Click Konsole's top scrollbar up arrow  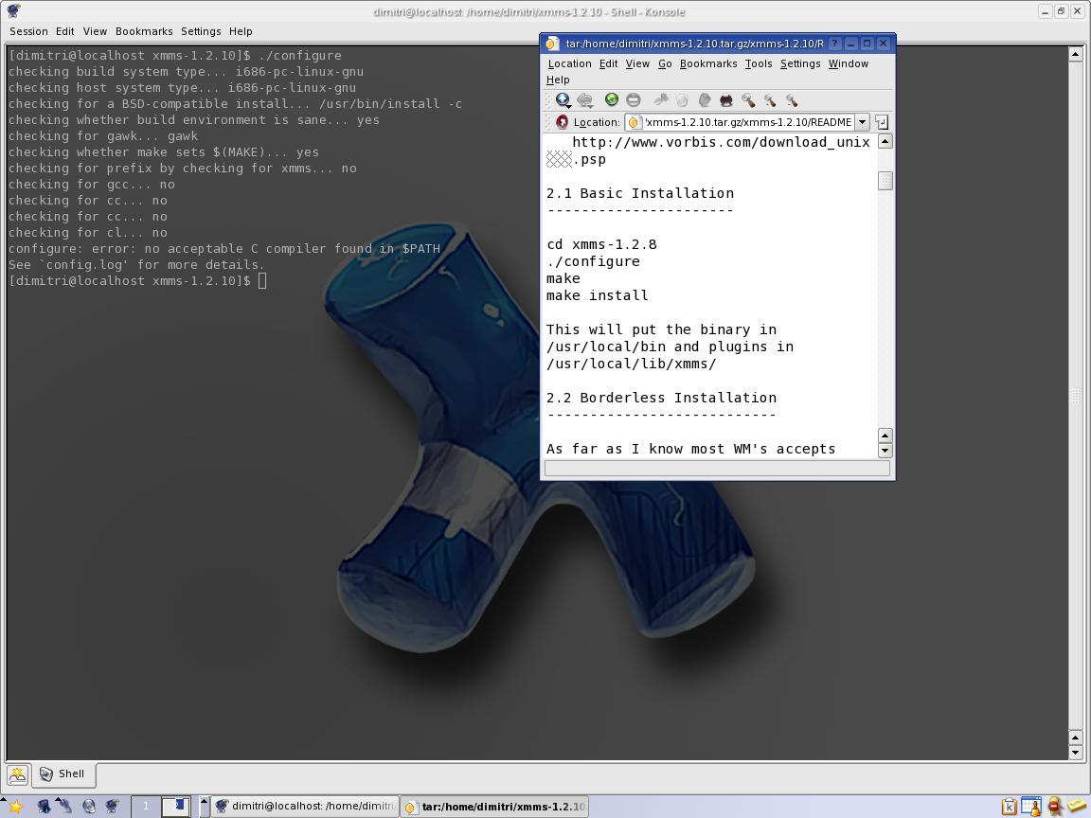(1075, 54)
